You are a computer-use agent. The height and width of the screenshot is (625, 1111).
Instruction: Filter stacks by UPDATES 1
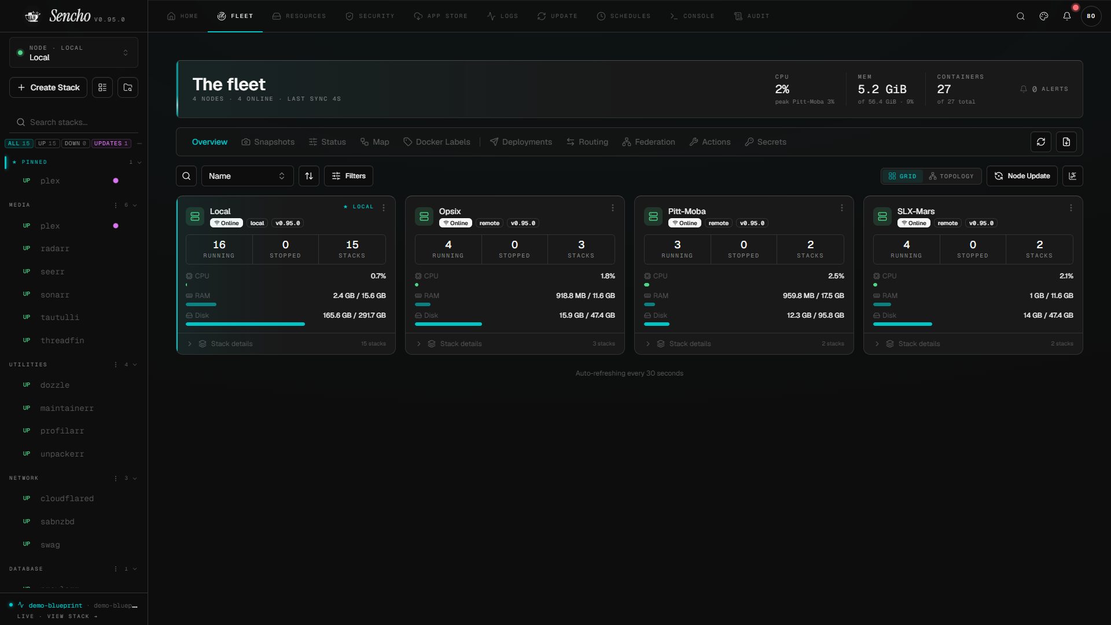(x=111, y=144)
